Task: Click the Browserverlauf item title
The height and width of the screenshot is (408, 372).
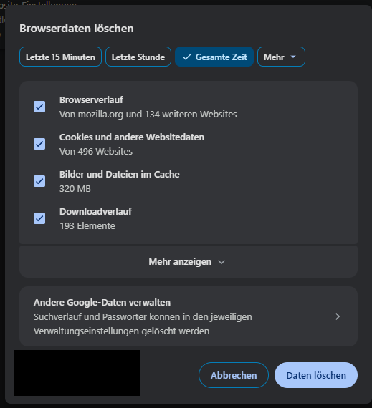Action: 91,100
